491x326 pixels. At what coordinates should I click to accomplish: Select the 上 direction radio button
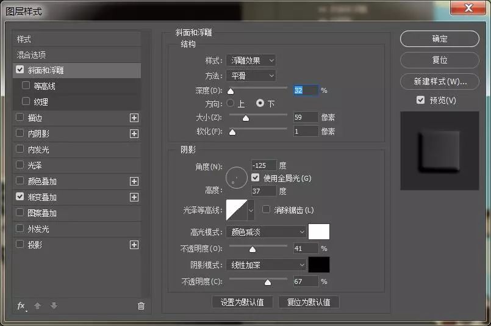(x=231, y=103)
